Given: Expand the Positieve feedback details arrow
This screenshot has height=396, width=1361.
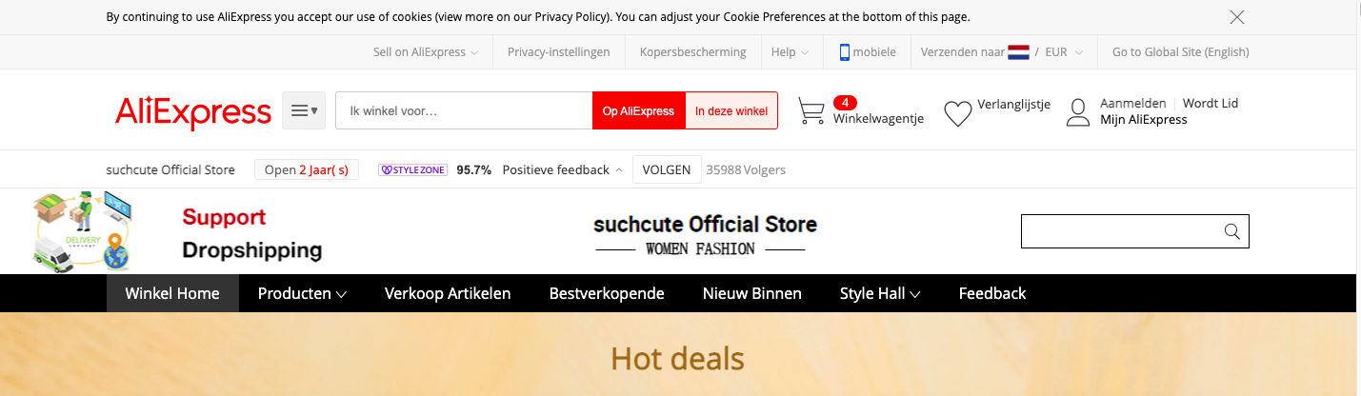Looking at the screenshot, I should [619, 170].
